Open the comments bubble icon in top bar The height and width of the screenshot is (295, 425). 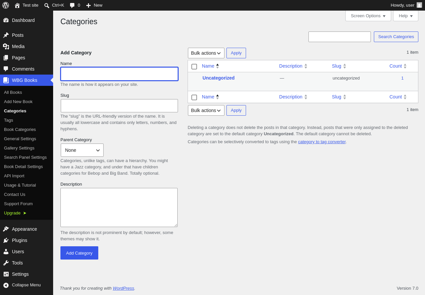72,5
